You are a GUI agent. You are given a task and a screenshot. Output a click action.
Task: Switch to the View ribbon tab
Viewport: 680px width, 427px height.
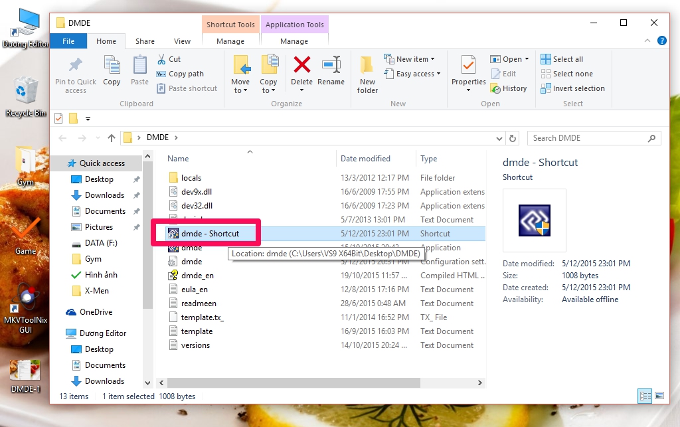182,41
